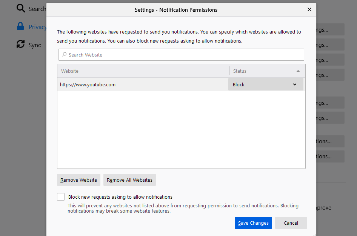Click the sort arrow on the Status column
Image resolution: width=357 pixels, height=236 pixels.
tap(299, 71)
